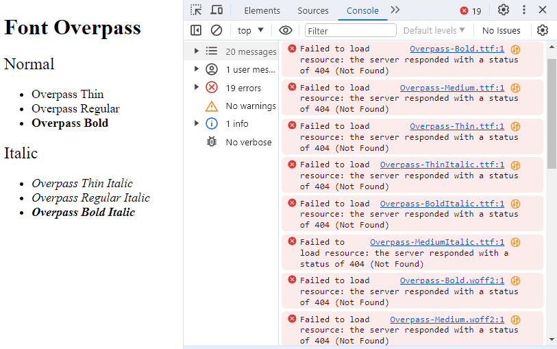Viewport: 557px width, 349px height.
Task: Click the warning triangle icon beside No warnings
Action: click(x=212, y=106)
